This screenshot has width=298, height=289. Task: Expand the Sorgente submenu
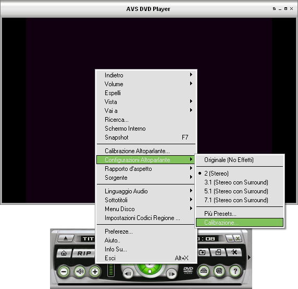[x=146, y=178]
